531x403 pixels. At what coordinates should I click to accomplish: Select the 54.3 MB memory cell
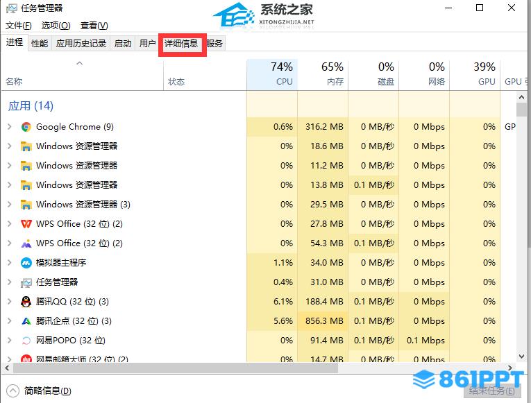click(323, 243)
